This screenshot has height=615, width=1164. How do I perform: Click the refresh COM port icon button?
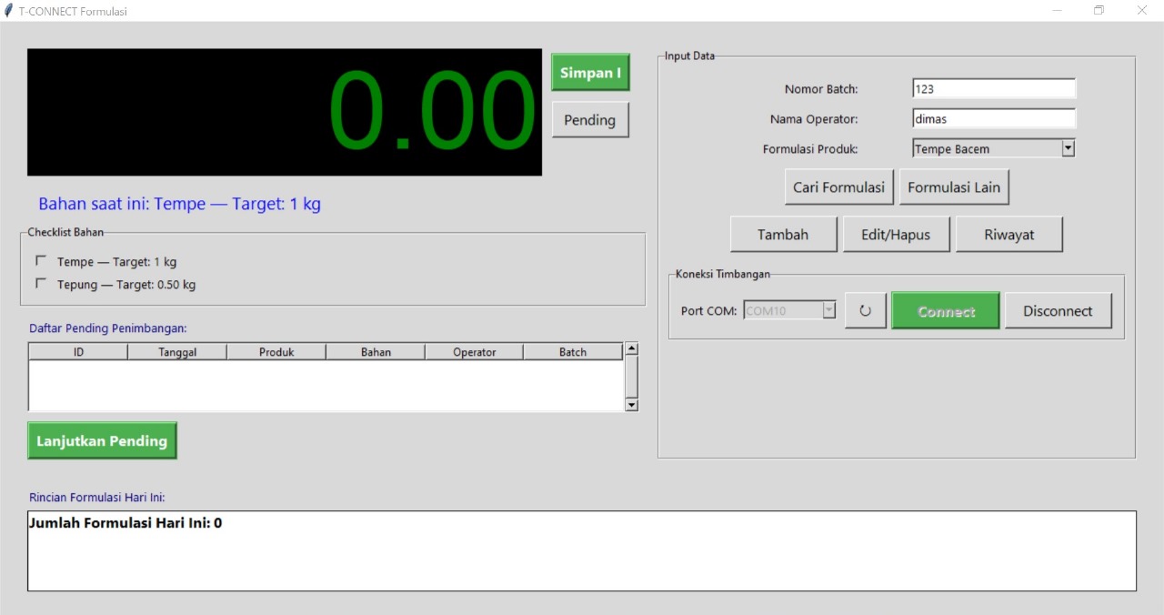pyautogui.click(x=865, y=311)
